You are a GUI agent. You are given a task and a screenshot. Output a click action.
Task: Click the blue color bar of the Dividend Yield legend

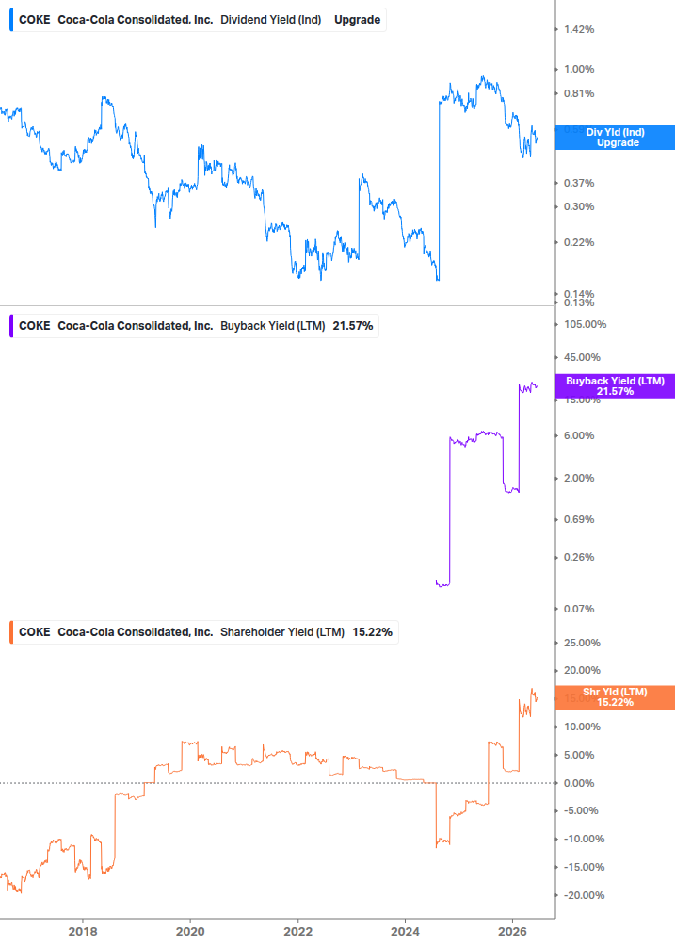click(x=11, y=20)
